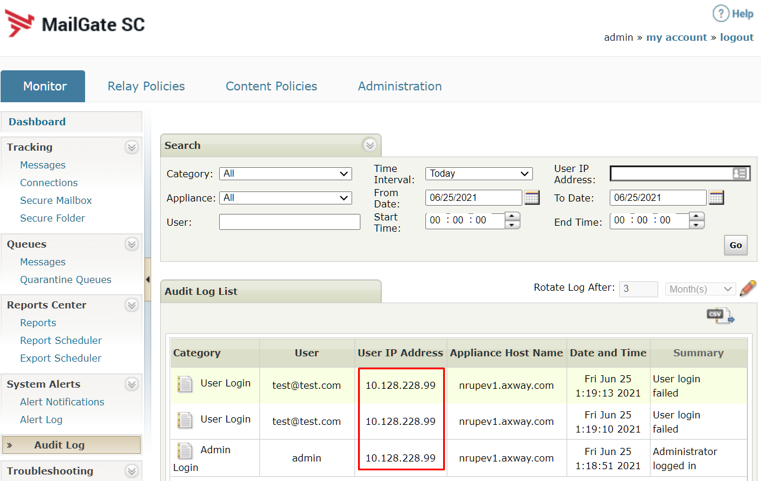The height and width of the screenshot is (481, 761).
Task: Click the Help question mark icon
Action: pos(720,14)
